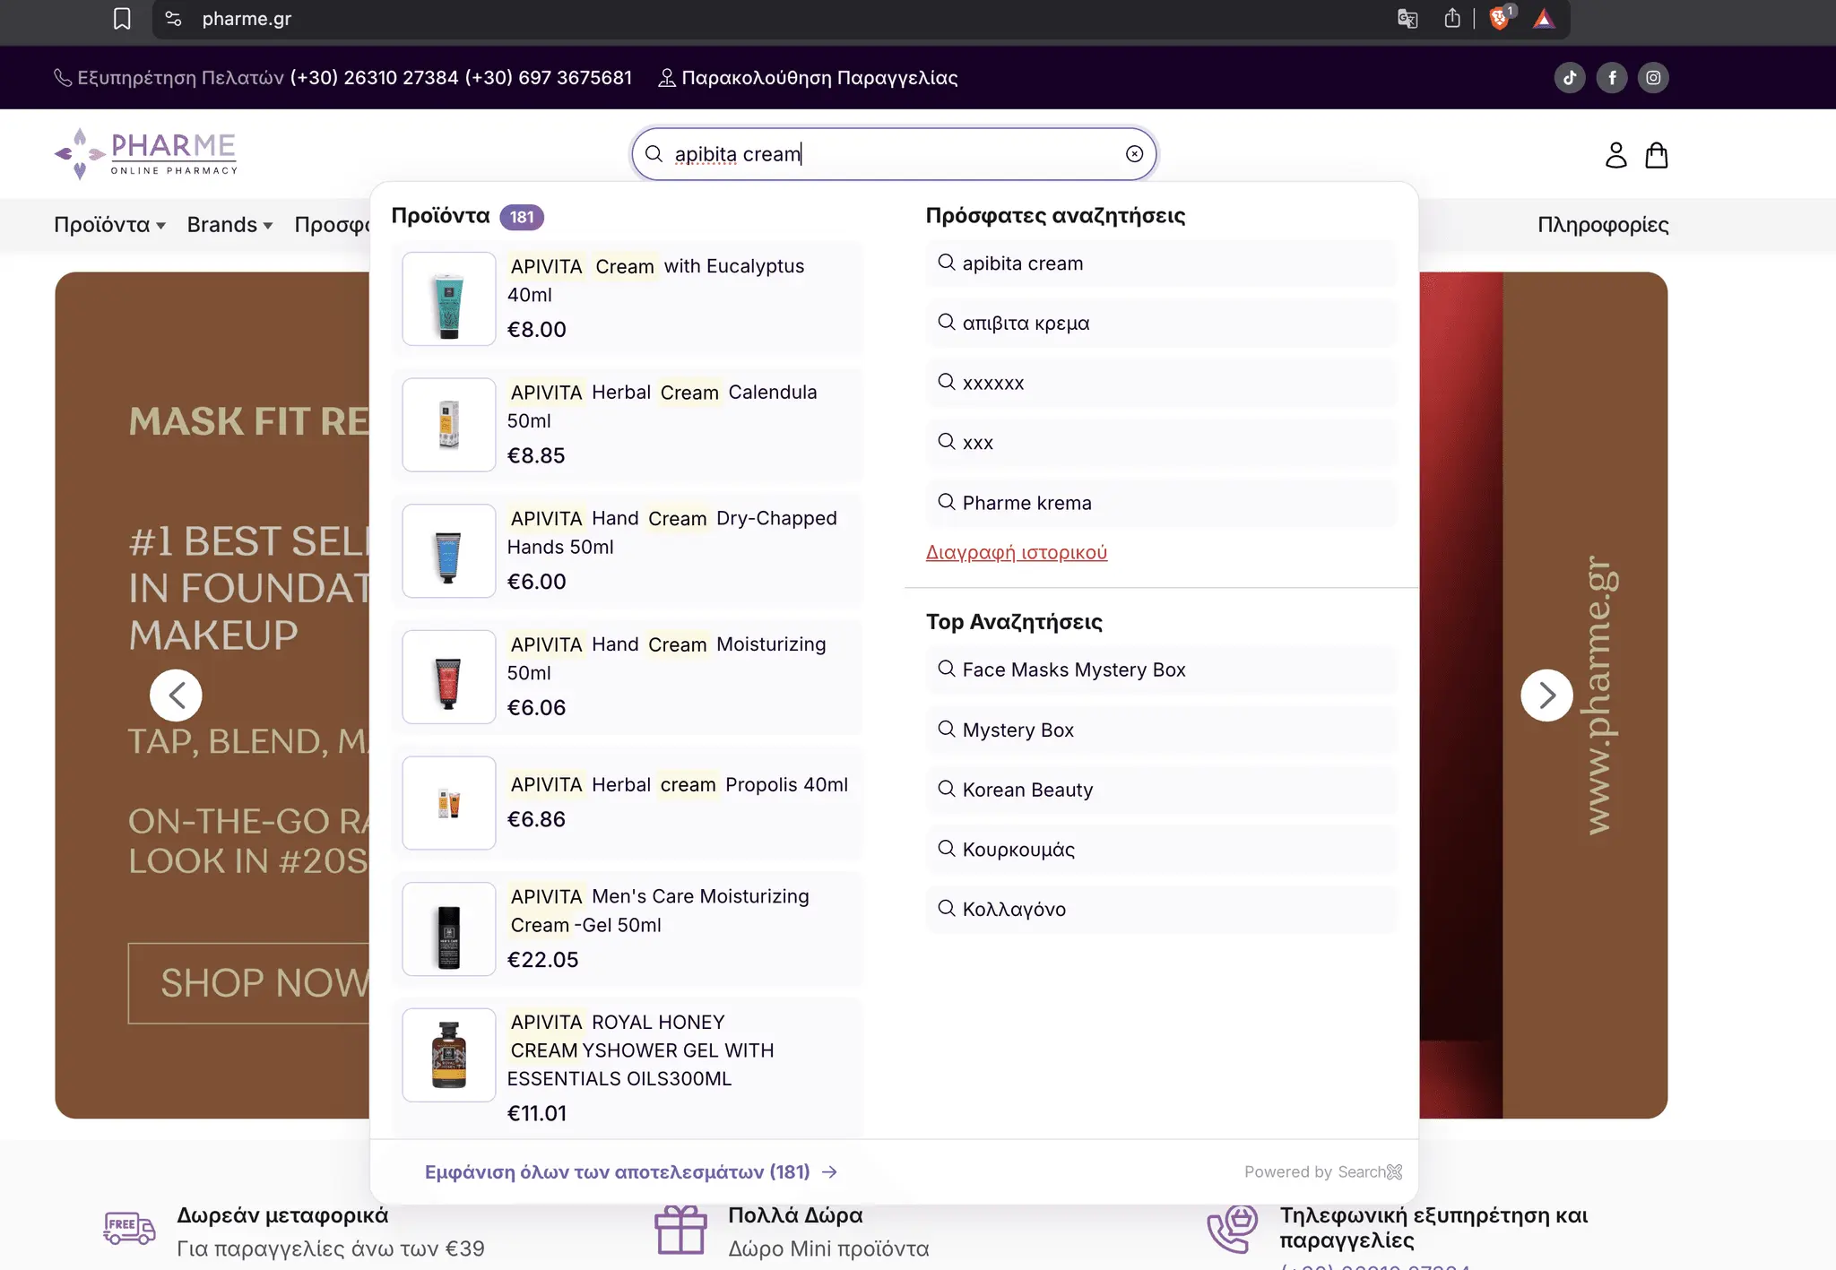Click the SHOP NOW banner button
The image size is (1836, 1270).
249,983
